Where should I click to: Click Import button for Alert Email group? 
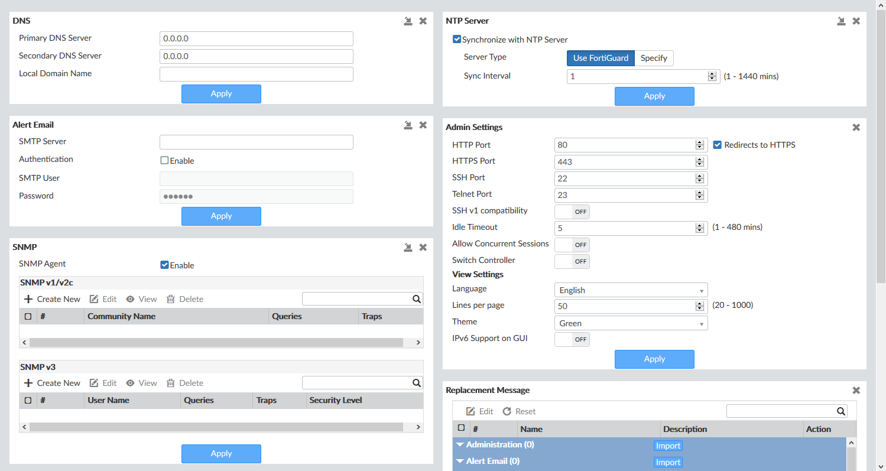pos(668,462)
